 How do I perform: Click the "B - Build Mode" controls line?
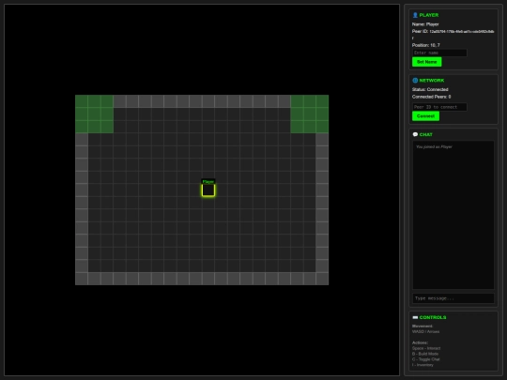tap(425, 354)
